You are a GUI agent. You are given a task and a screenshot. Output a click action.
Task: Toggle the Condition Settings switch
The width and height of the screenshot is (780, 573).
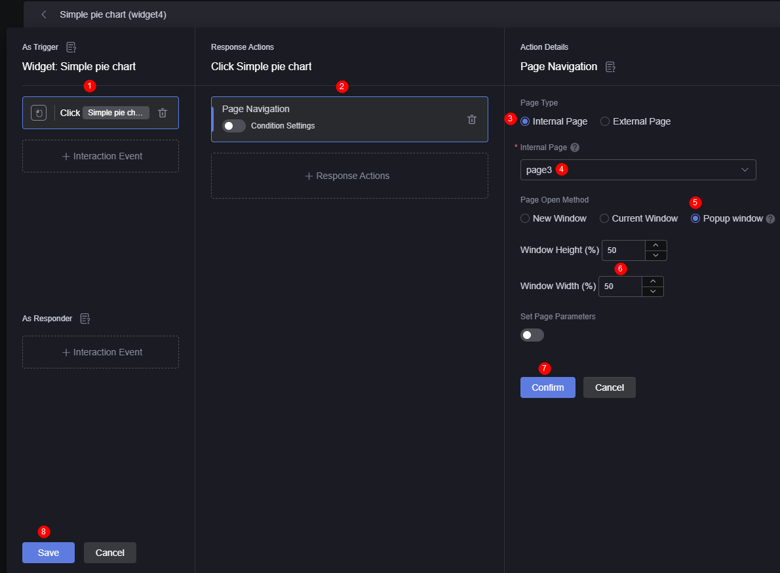[234, 126]
